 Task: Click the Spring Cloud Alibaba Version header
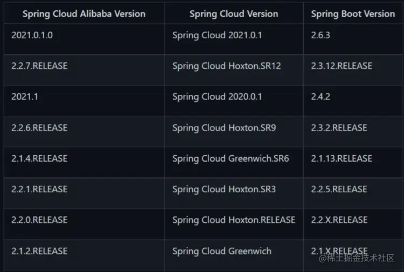pyautogui.click(x=84, y=14)
